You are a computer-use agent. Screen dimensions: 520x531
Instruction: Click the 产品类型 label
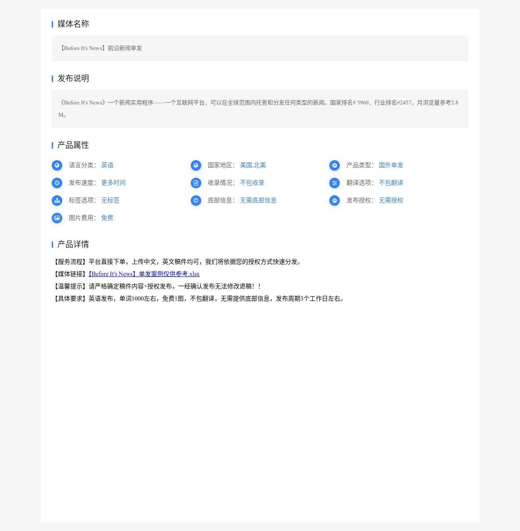(x=360, y=165)
